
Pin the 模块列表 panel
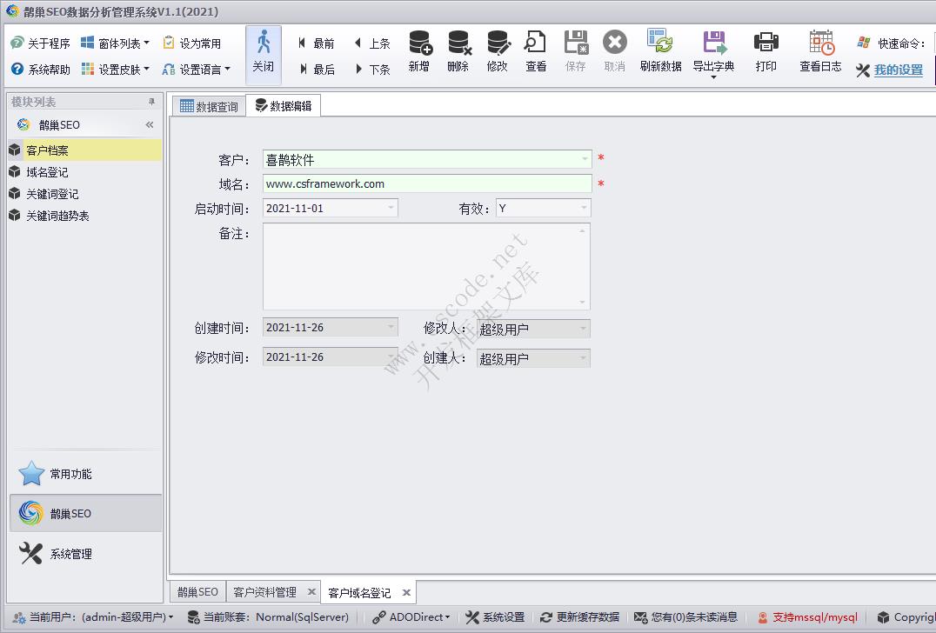click(x=151, y=102)
